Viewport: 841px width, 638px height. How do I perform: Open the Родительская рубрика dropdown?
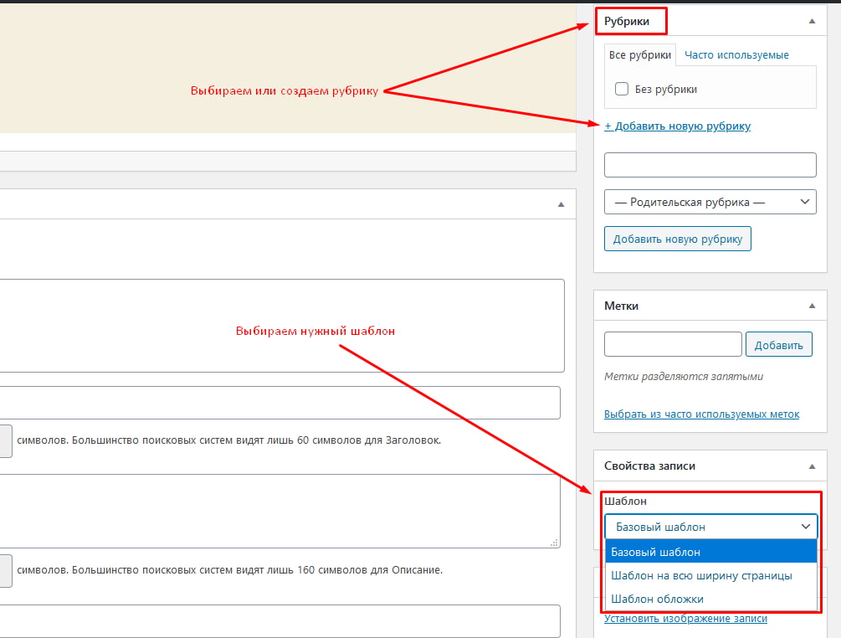click(710, 202)
